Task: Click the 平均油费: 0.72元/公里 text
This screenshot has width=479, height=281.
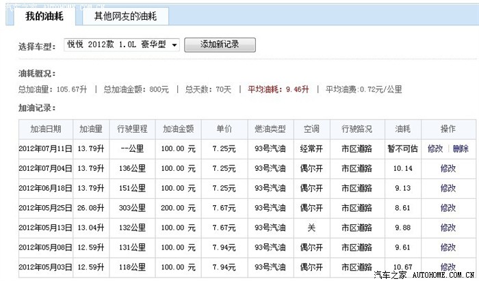Action: (x=363, y=90)
